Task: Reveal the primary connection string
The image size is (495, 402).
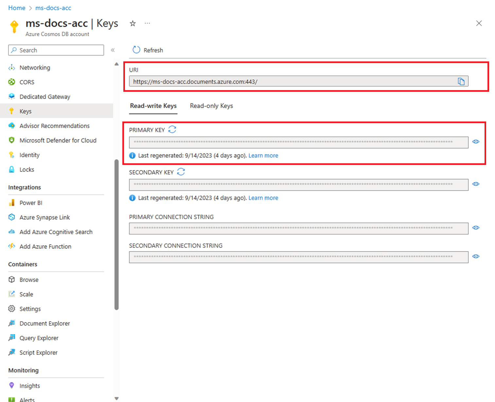Action: pyautogui.click(x=476, y=228)
